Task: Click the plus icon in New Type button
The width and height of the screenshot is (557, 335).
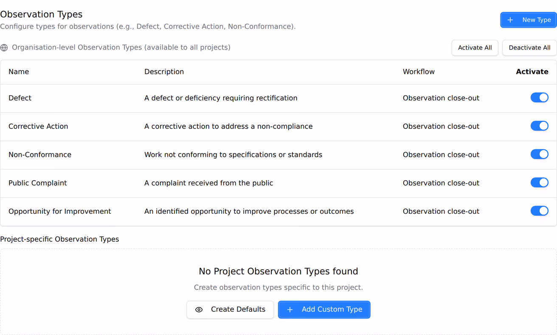Action: point(510,20)
